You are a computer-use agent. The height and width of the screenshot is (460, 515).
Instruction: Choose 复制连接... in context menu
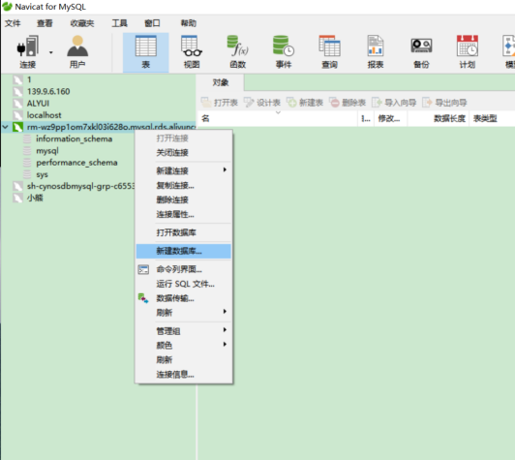point(184,185)
